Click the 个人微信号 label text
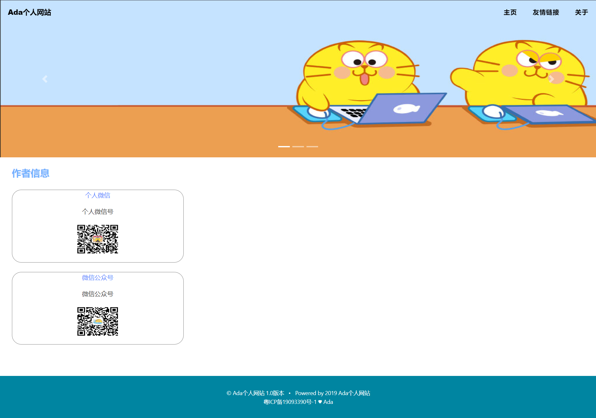The width and height of the screenshot is (596, 418). tap(98, 212)
